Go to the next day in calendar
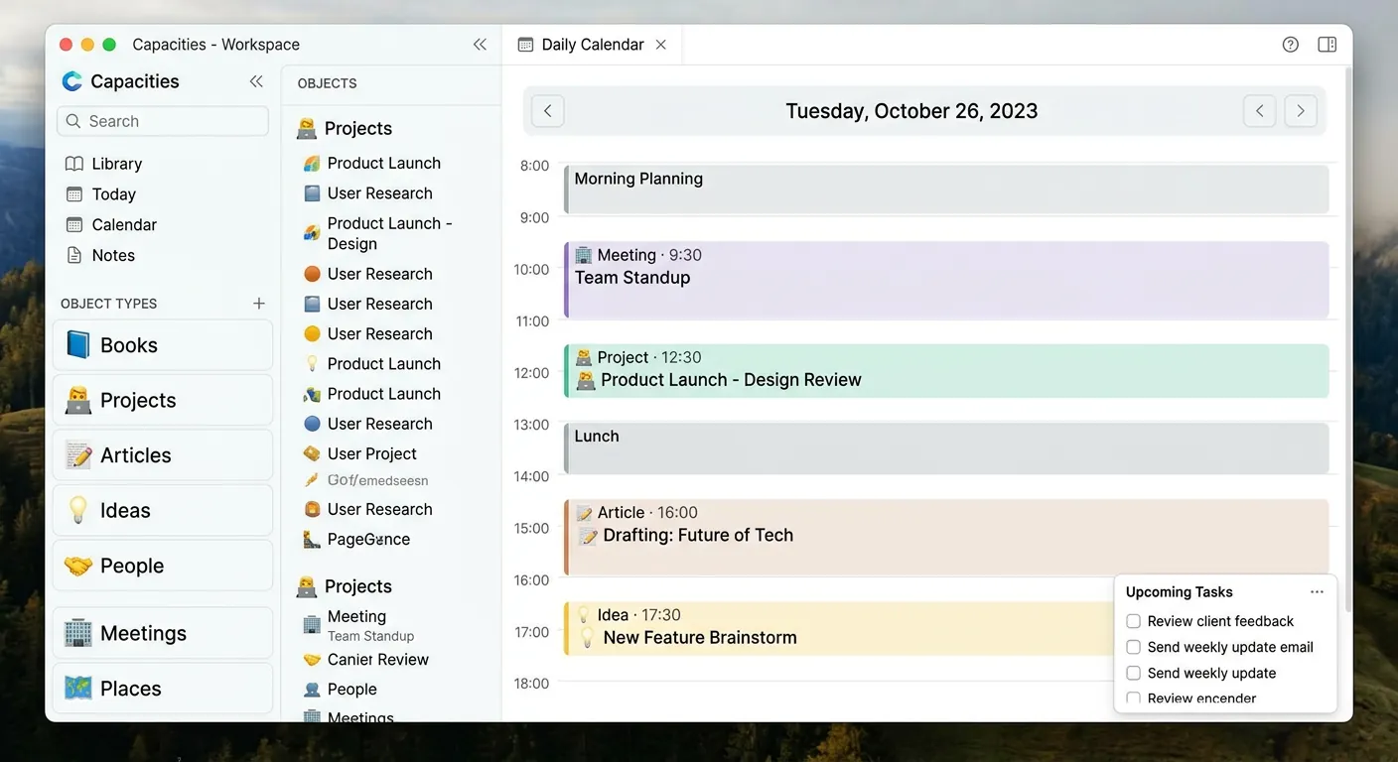 pos(1301,111)
